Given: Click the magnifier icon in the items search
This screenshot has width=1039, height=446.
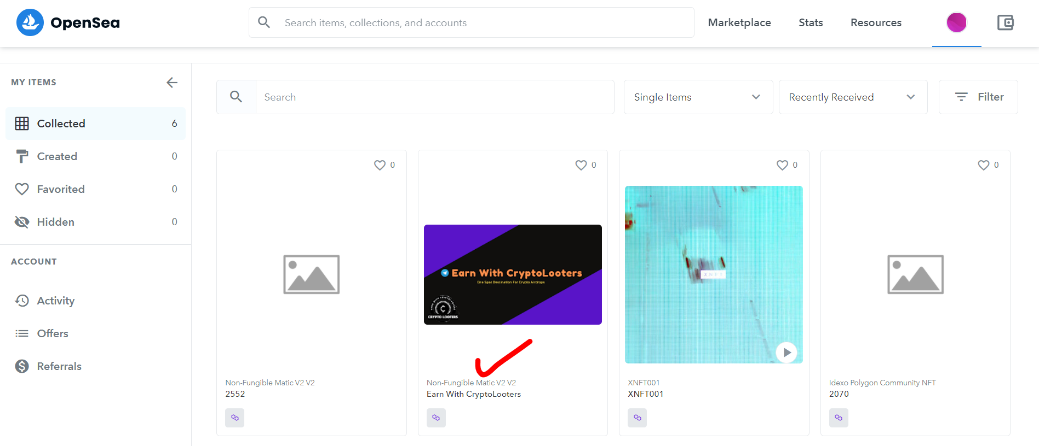Looking at the screenshot, I should [x=236, y=97].
